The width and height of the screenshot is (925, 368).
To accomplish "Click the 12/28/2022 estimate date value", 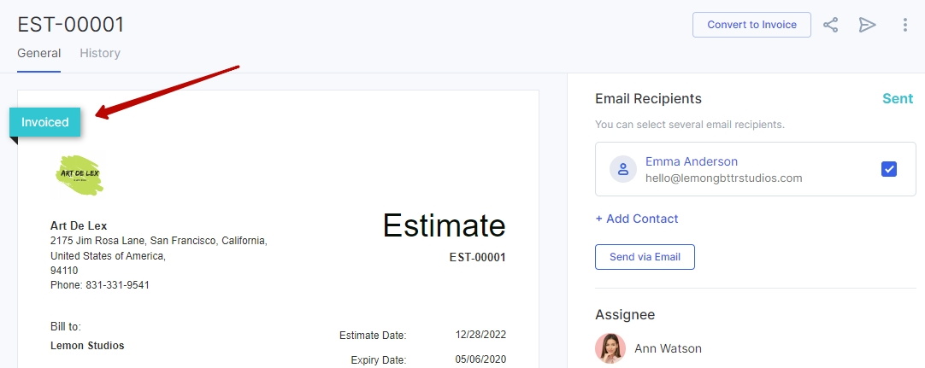I will (x=480, y=335).
